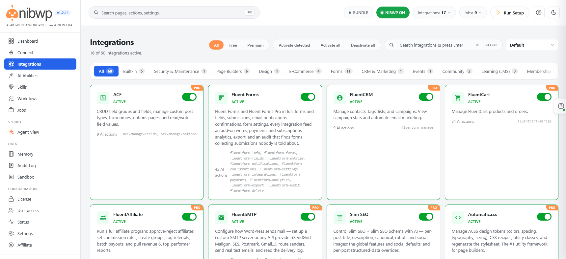Switch to the Page Builders tab
The width and height of the screenshot is (566, 259).
(x=233, y=71)
